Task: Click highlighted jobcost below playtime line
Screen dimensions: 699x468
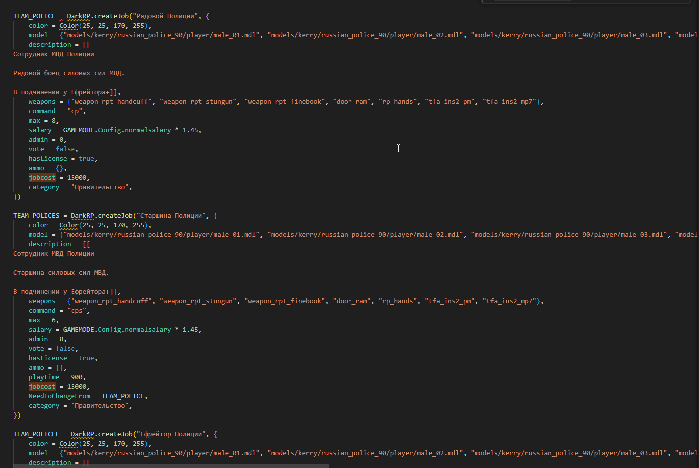Action: point(42,387)
